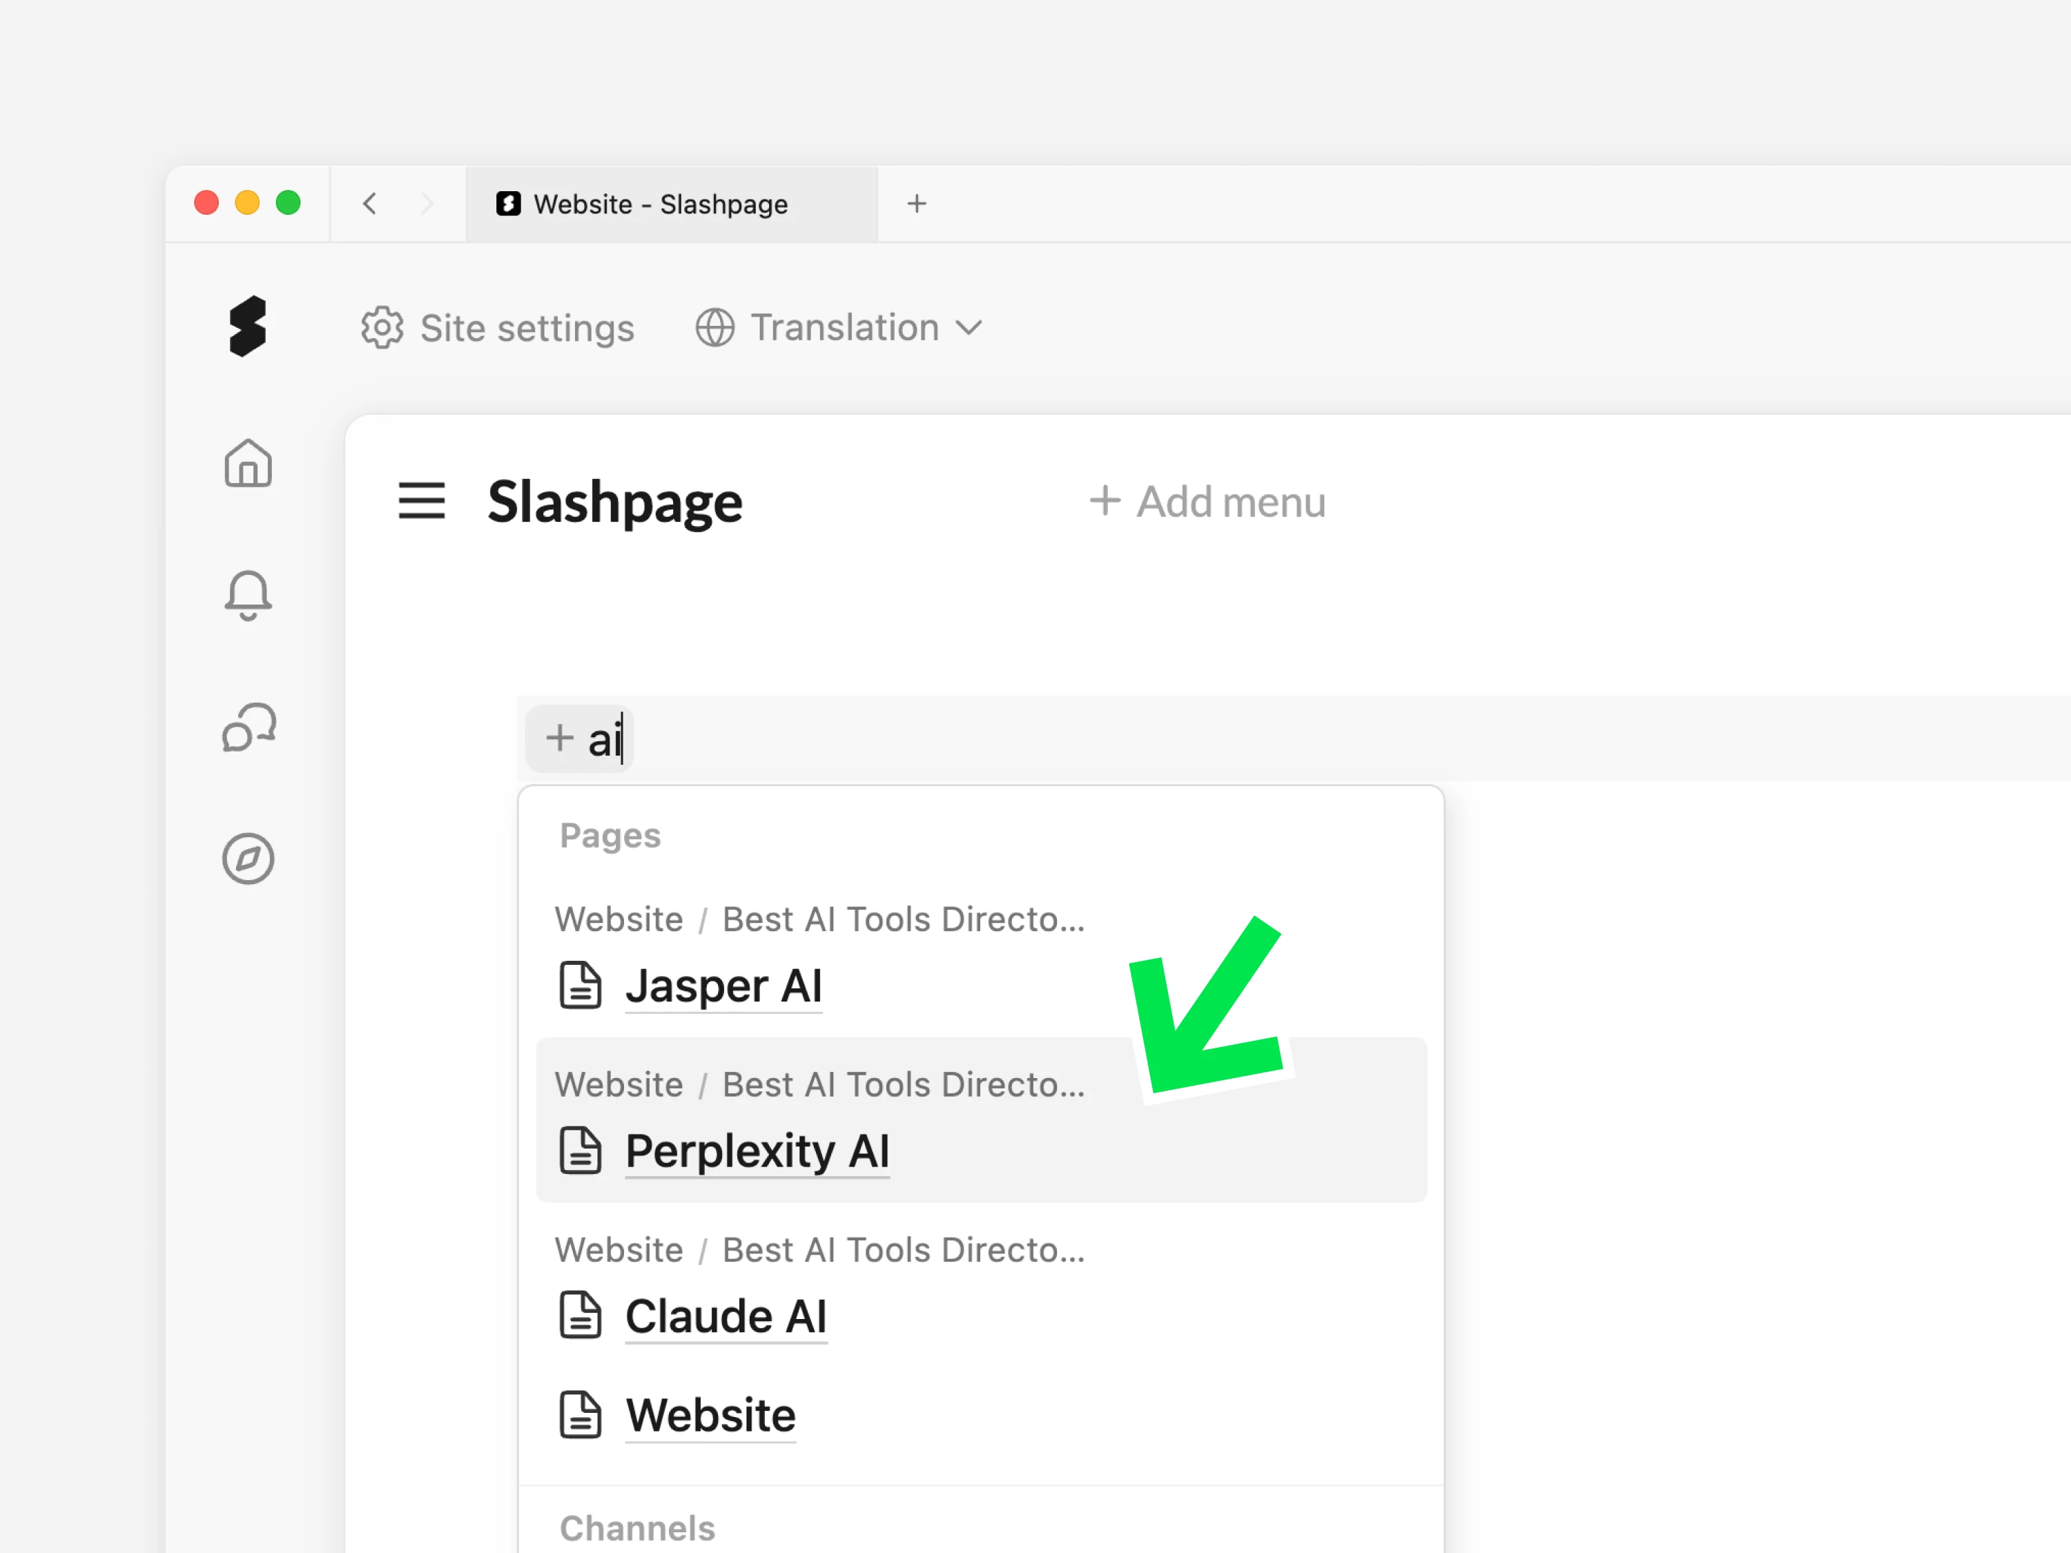Click the plus icon before the 'ai' search text
The height and width of the screenshot is (1553, 2071).
[560, 738]
